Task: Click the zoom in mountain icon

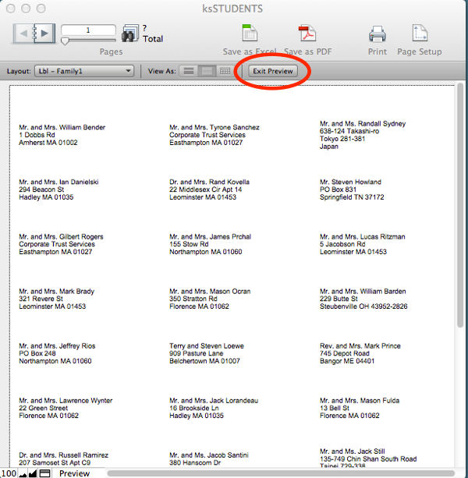Action: 33,473
